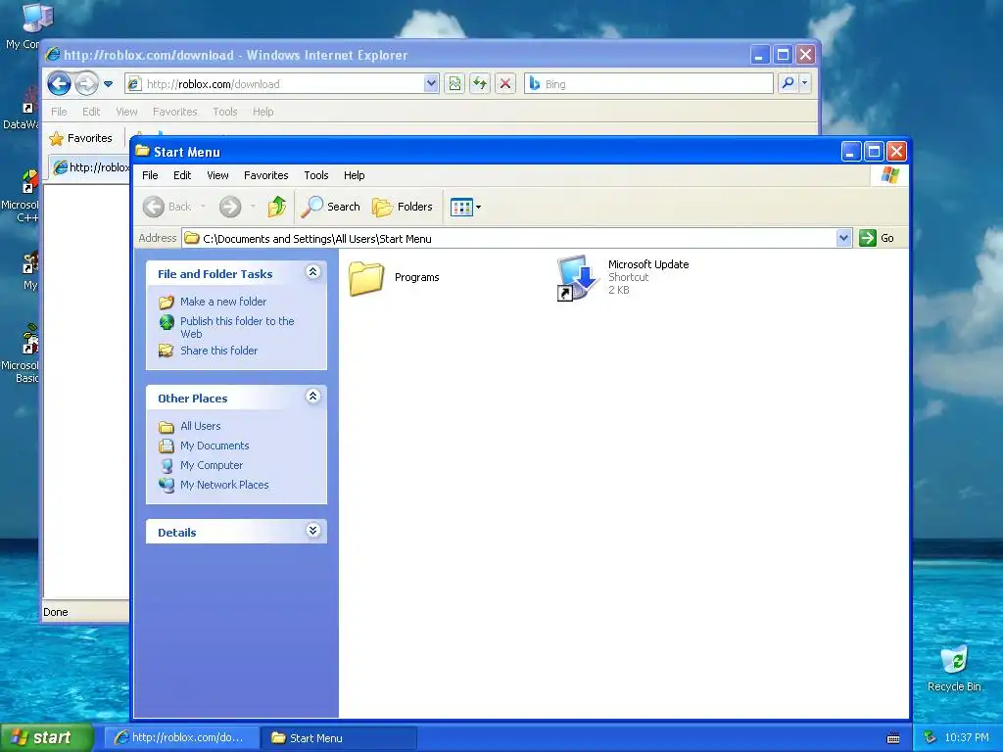Select the Programs folder icon
Viewport: 1003px width, 752px height.
click(366, 278)
